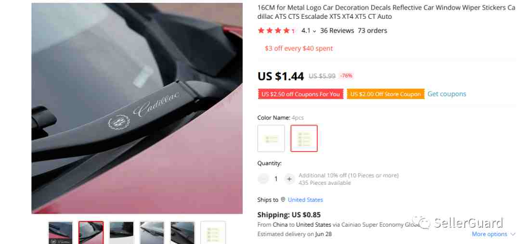The image size is (520, 244).
Task: Select the red-bordered 4pcs color option
Action: click(x=304, y=138)
